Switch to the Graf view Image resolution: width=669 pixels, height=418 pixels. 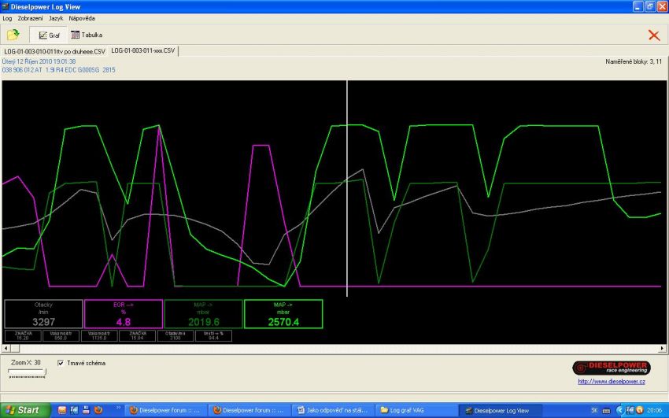coord(49,35)
